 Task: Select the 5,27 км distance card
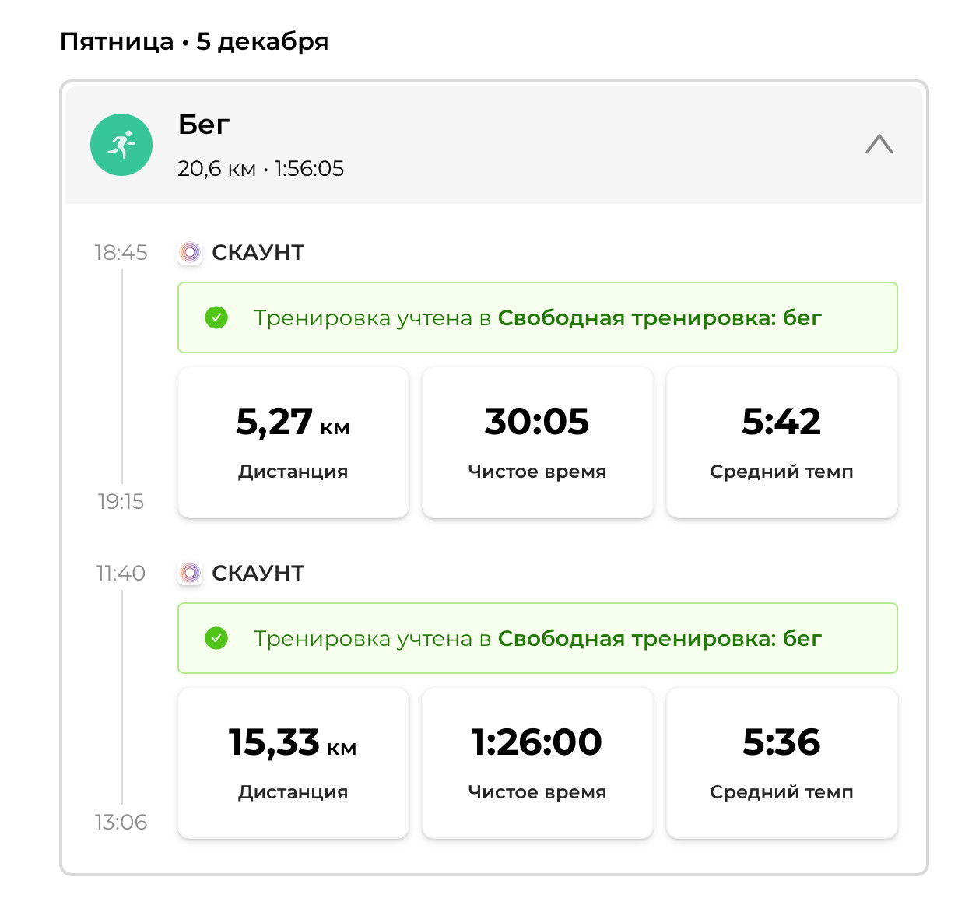293,442
